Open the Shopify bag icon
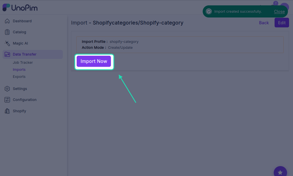The image size is (293, 176). click(7, 111)
